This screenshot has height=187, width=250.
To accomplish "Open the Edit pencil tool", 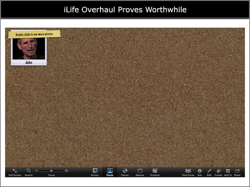I will (x=209, y=172).
